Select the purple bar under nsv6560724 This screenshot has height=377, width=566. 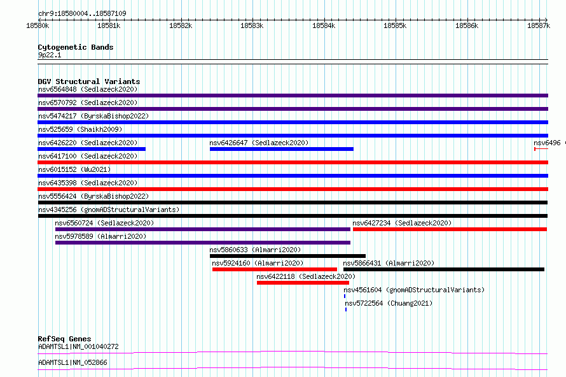203,229
